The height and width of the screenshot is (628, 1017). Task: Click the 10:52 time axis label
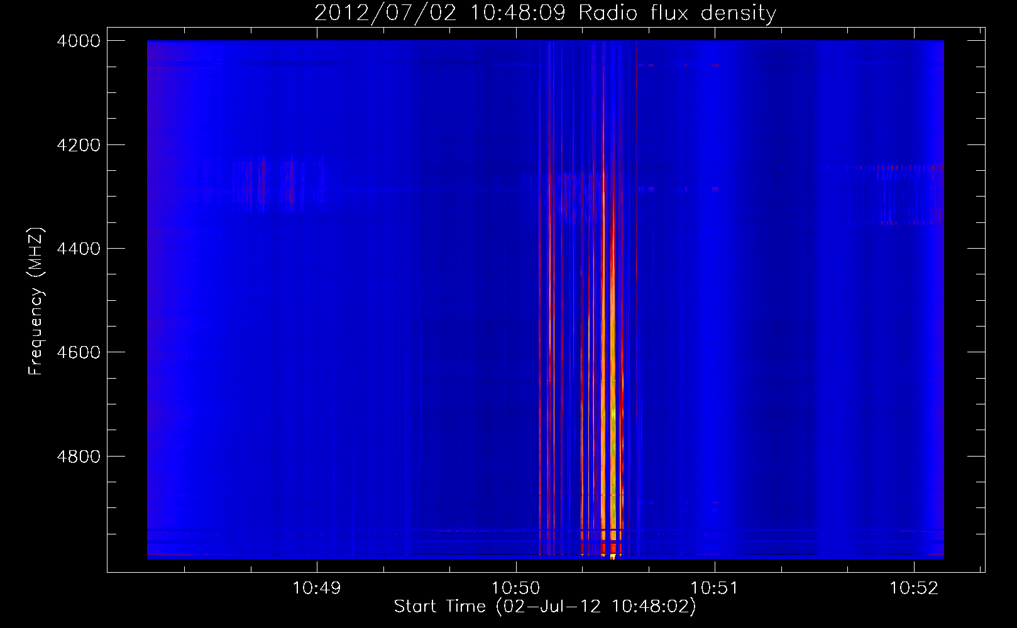[913, 588]
